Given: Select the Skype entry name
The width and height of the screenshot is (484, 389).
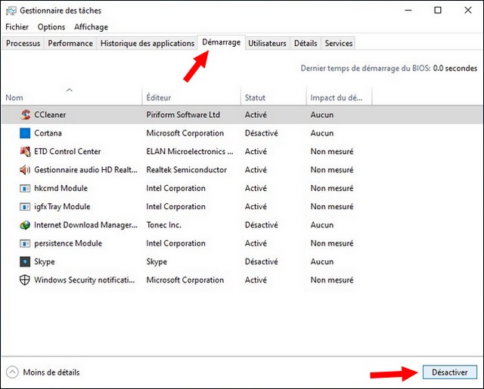Looking at the screenshot, I should click(x=45, y=261).
